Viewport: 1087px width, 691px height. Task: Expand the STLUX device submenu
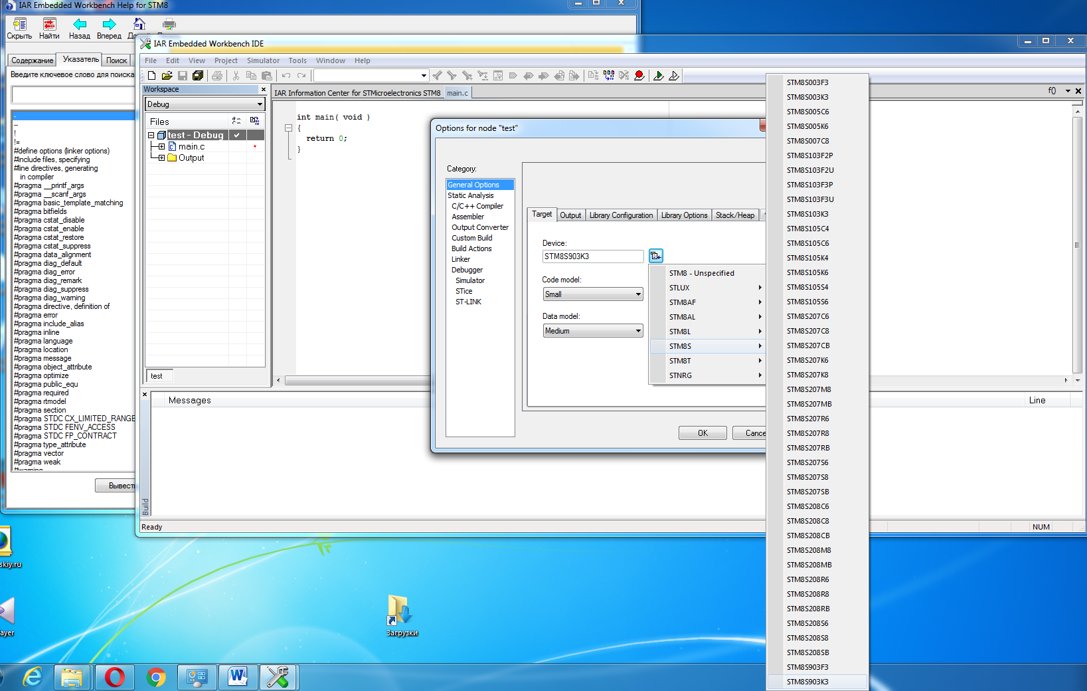coord(707,288)
